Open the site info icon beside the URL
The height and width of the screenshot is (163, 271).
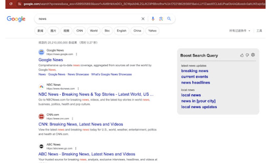(x=20, y=4)
